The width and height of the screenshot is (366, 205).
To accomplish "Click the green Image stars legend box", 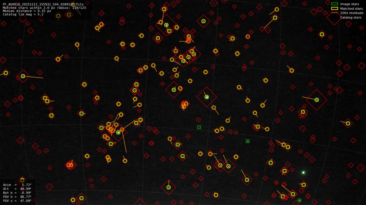I will tap(335, 4).
